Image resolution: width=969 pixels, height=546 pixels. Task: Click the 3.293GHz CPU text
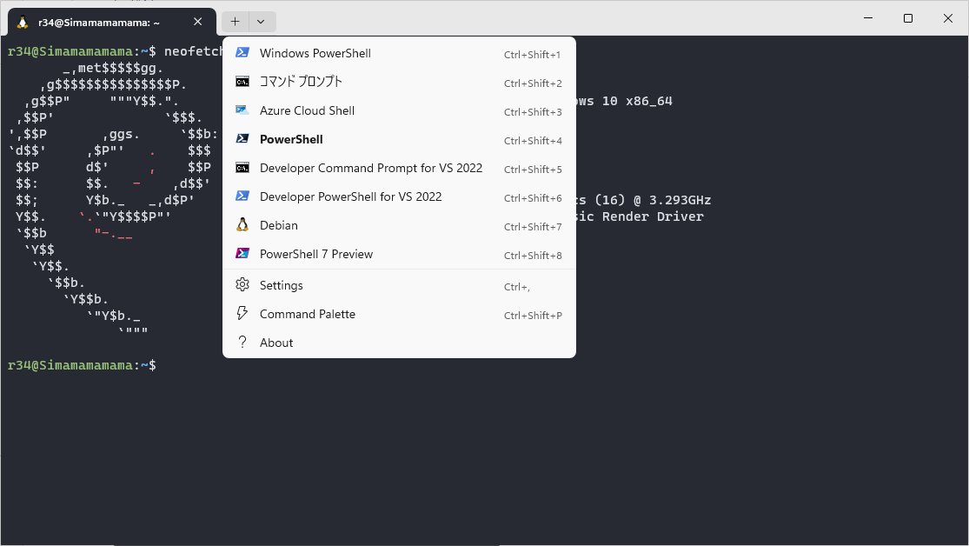[x=680, y=200]
